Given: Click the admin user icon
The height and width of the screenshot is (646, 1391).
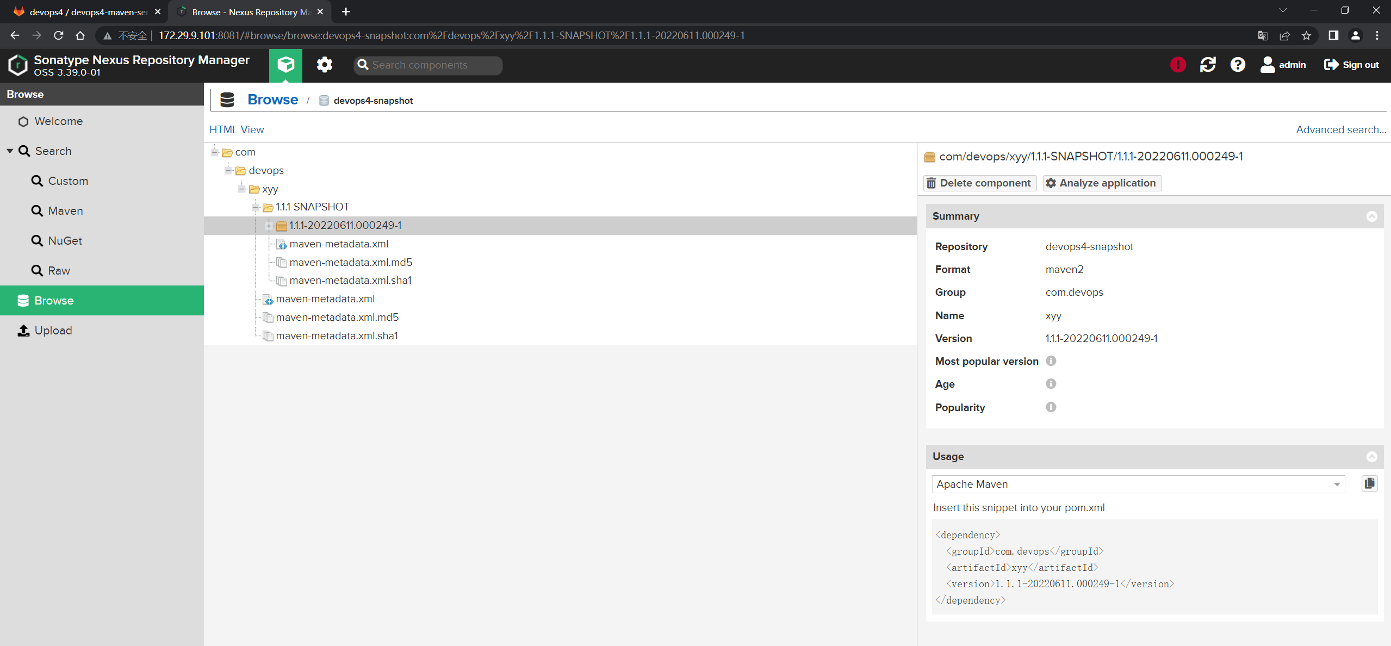Looking at the screenshot, I should tap(1268, 65).
